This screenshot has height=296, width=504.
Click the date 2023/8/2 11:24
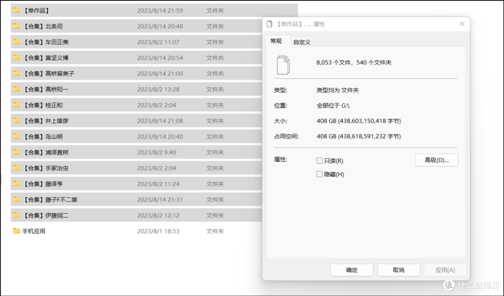158,184
